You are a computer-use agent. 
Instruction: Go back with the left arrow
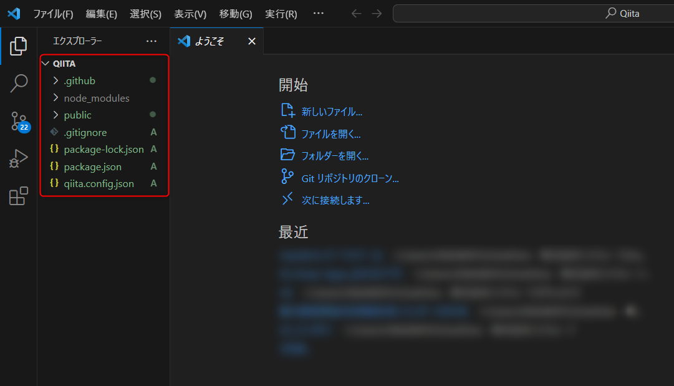357,14
